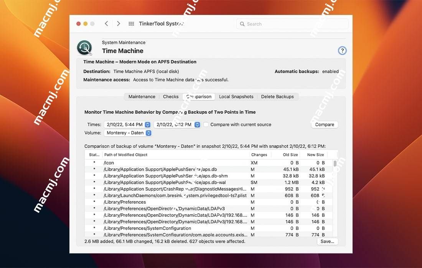The width and height of the screenshot is (422, 268).
Task: Select the aps.db row path
Action: (160, 170)
